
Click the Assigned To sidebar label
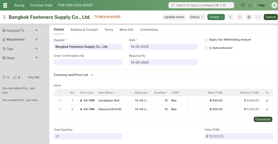point(15,31)
